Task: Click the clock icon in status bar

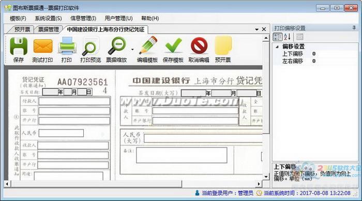Action: [x=259, y=193]
